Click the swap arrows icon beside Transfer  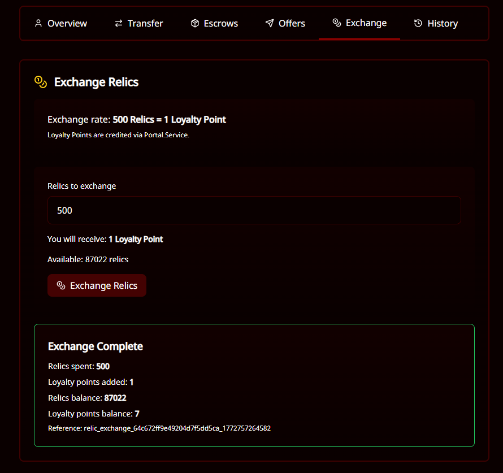(x=119, y=23)
